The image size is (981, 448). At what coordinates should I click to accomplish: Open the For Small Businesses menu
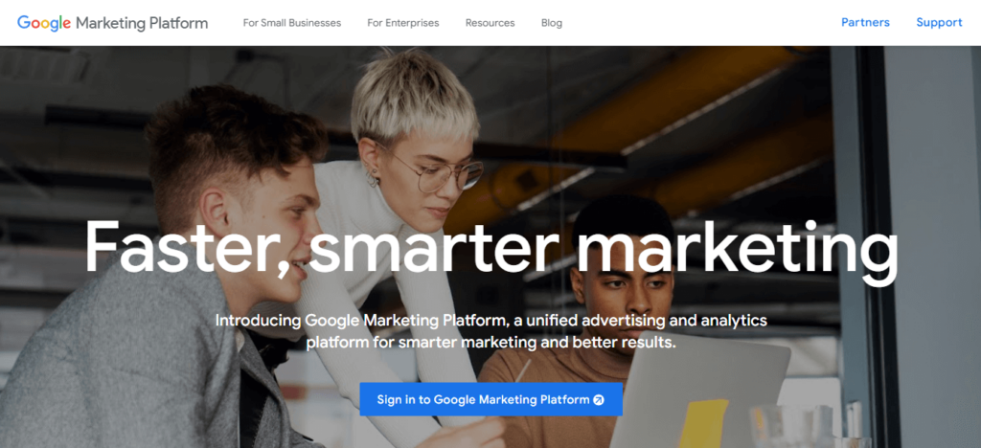292,23
